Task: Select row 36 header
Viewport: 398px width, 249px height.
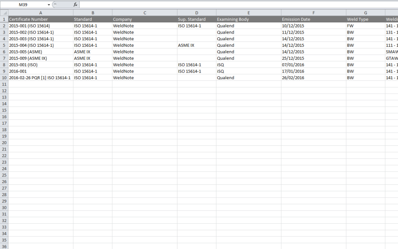Action: 4,246
